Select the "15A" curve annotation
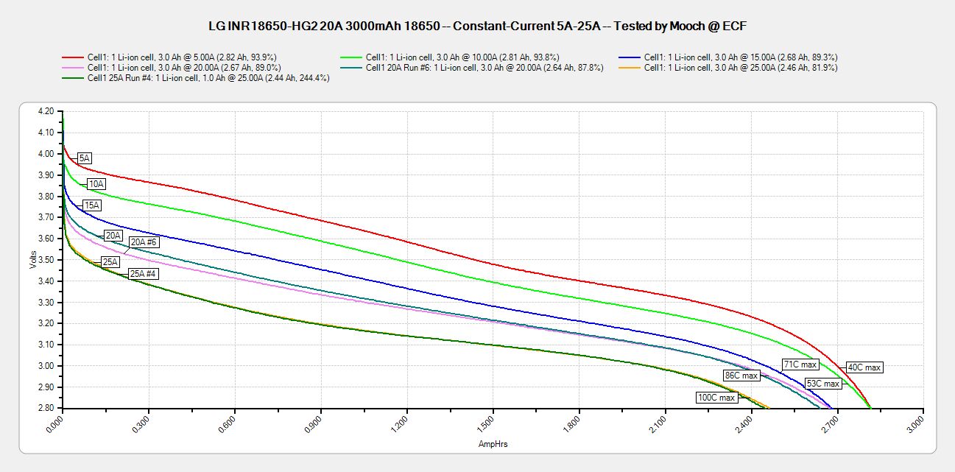 pos(92,205)
